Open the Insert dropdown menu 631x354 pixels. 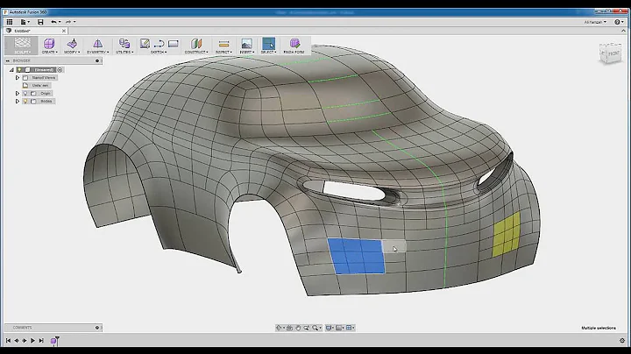click(x=246, y=53)
